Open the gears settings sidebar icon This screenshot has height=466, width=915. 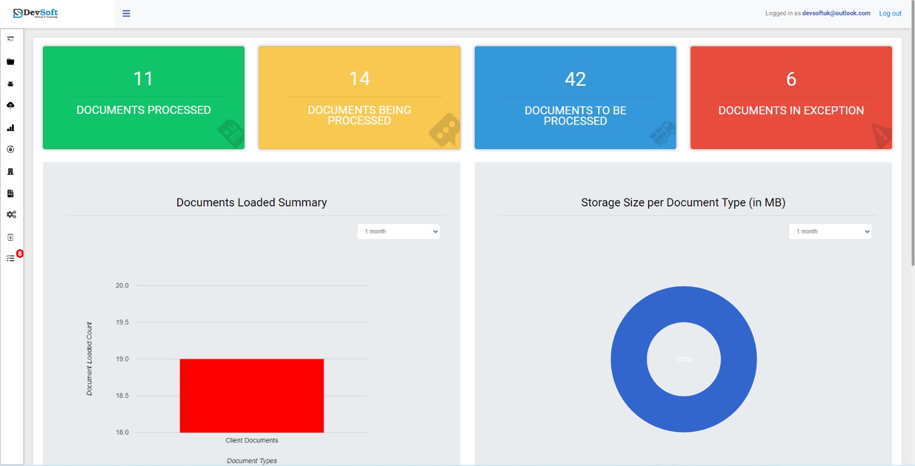(x=11, y=214)
